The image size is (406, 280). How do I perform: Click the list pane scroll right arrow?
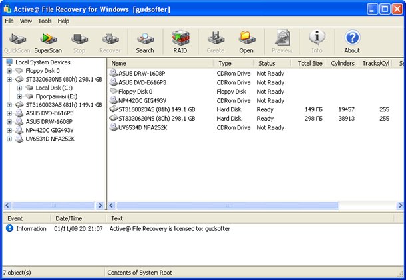(x=400, y=206)
